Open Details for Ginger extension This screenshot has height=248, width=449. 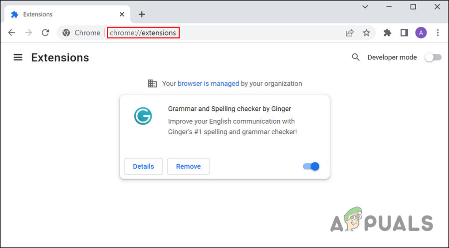[x=143, y=166]
